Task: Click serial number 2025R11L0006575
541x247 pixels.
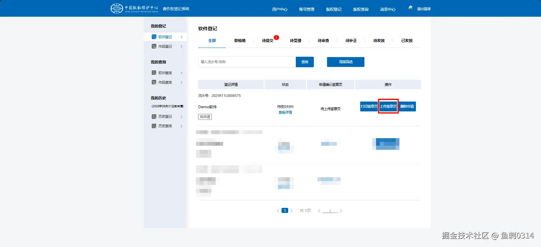Action: [x=226, y=96]
